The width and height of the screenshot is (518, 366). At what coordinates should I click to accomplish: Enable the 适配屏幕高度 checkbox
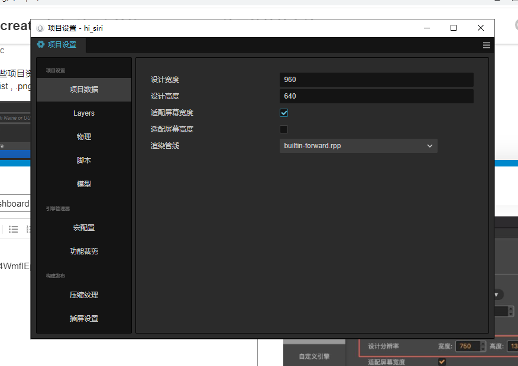pos(284,129)
